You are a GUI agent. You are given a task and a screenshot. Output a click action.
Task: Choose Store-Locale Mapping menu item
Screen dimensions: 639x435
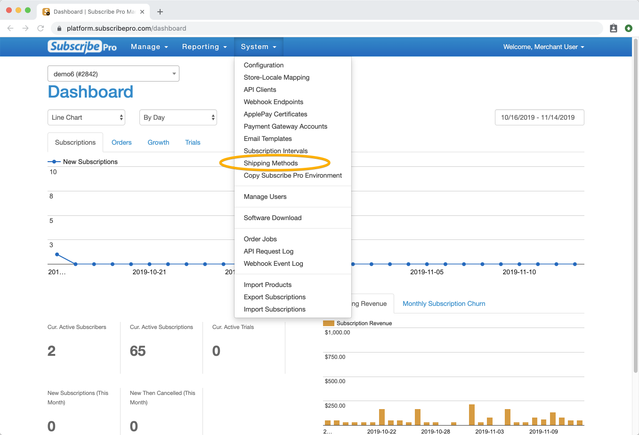coord(293,77)
